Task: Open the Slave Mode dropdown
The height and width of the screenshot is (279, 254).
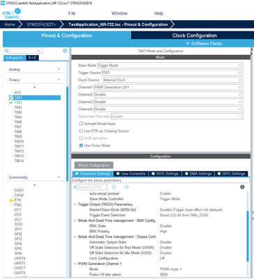Action: pyautogui.click(x=170, y=66)
